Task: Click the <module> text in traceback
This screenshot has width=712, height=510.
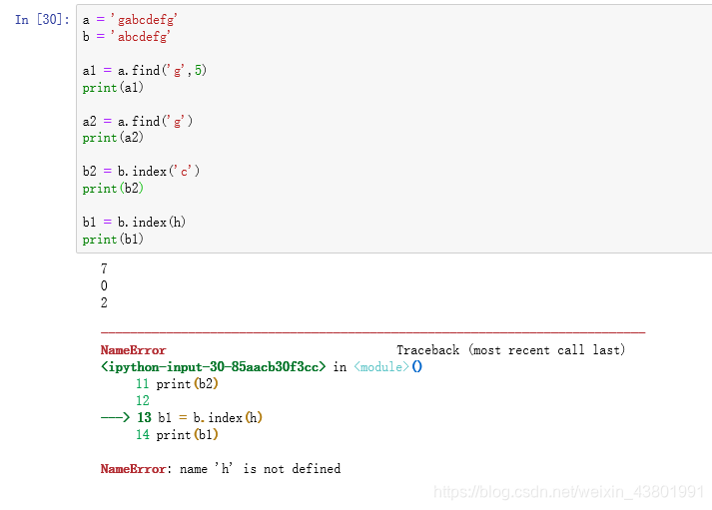Action: click(x=381, y=366)
